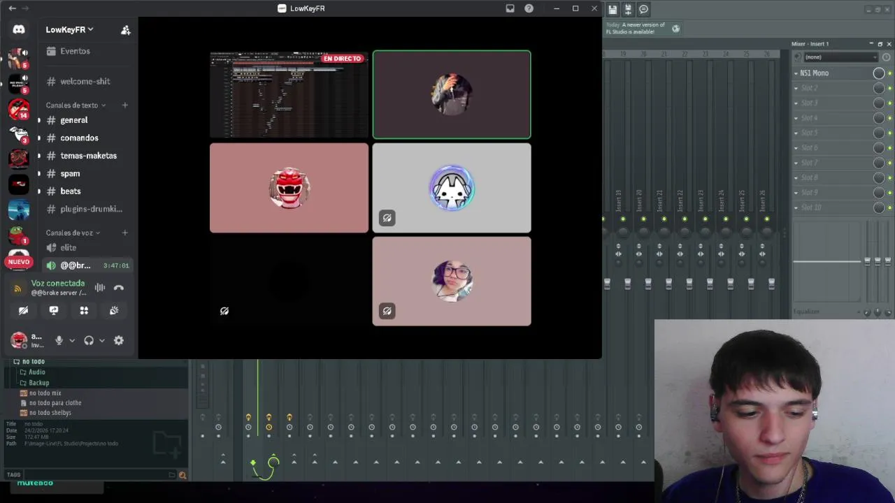The height and width of the screenshot is (503, 895).
Task: Click the NS1 Mono mix level knob
Action: [878, 73]
